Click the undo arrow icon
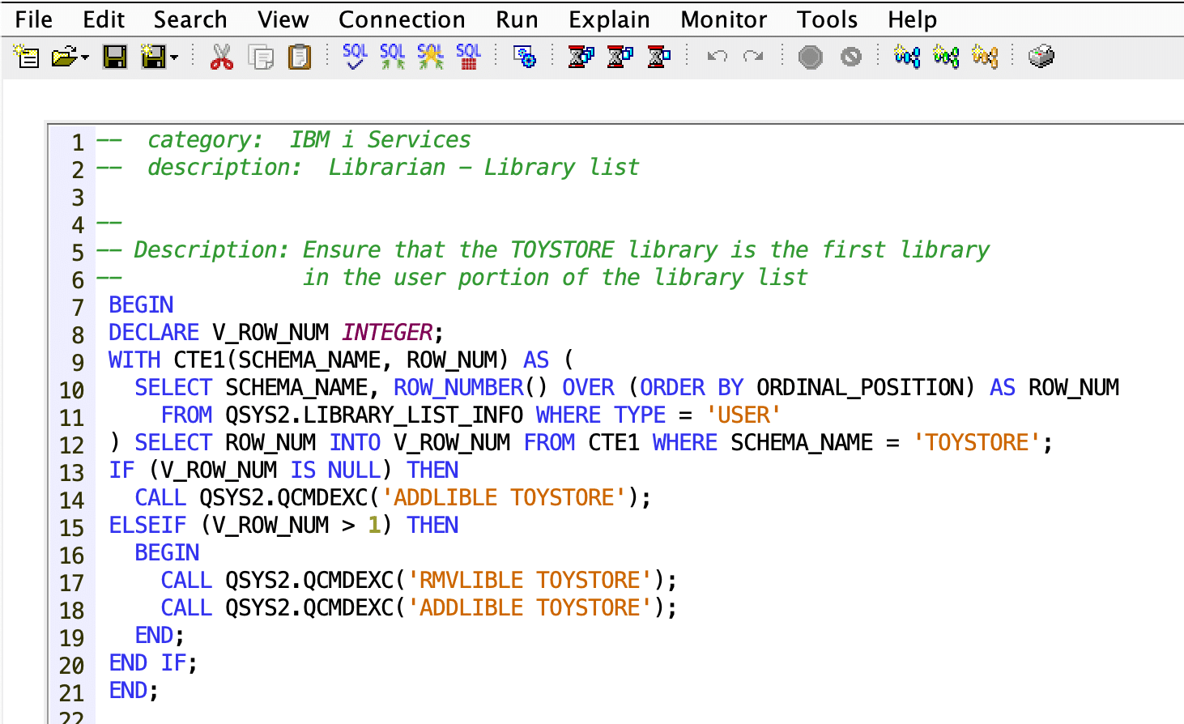 pos(717,57)
